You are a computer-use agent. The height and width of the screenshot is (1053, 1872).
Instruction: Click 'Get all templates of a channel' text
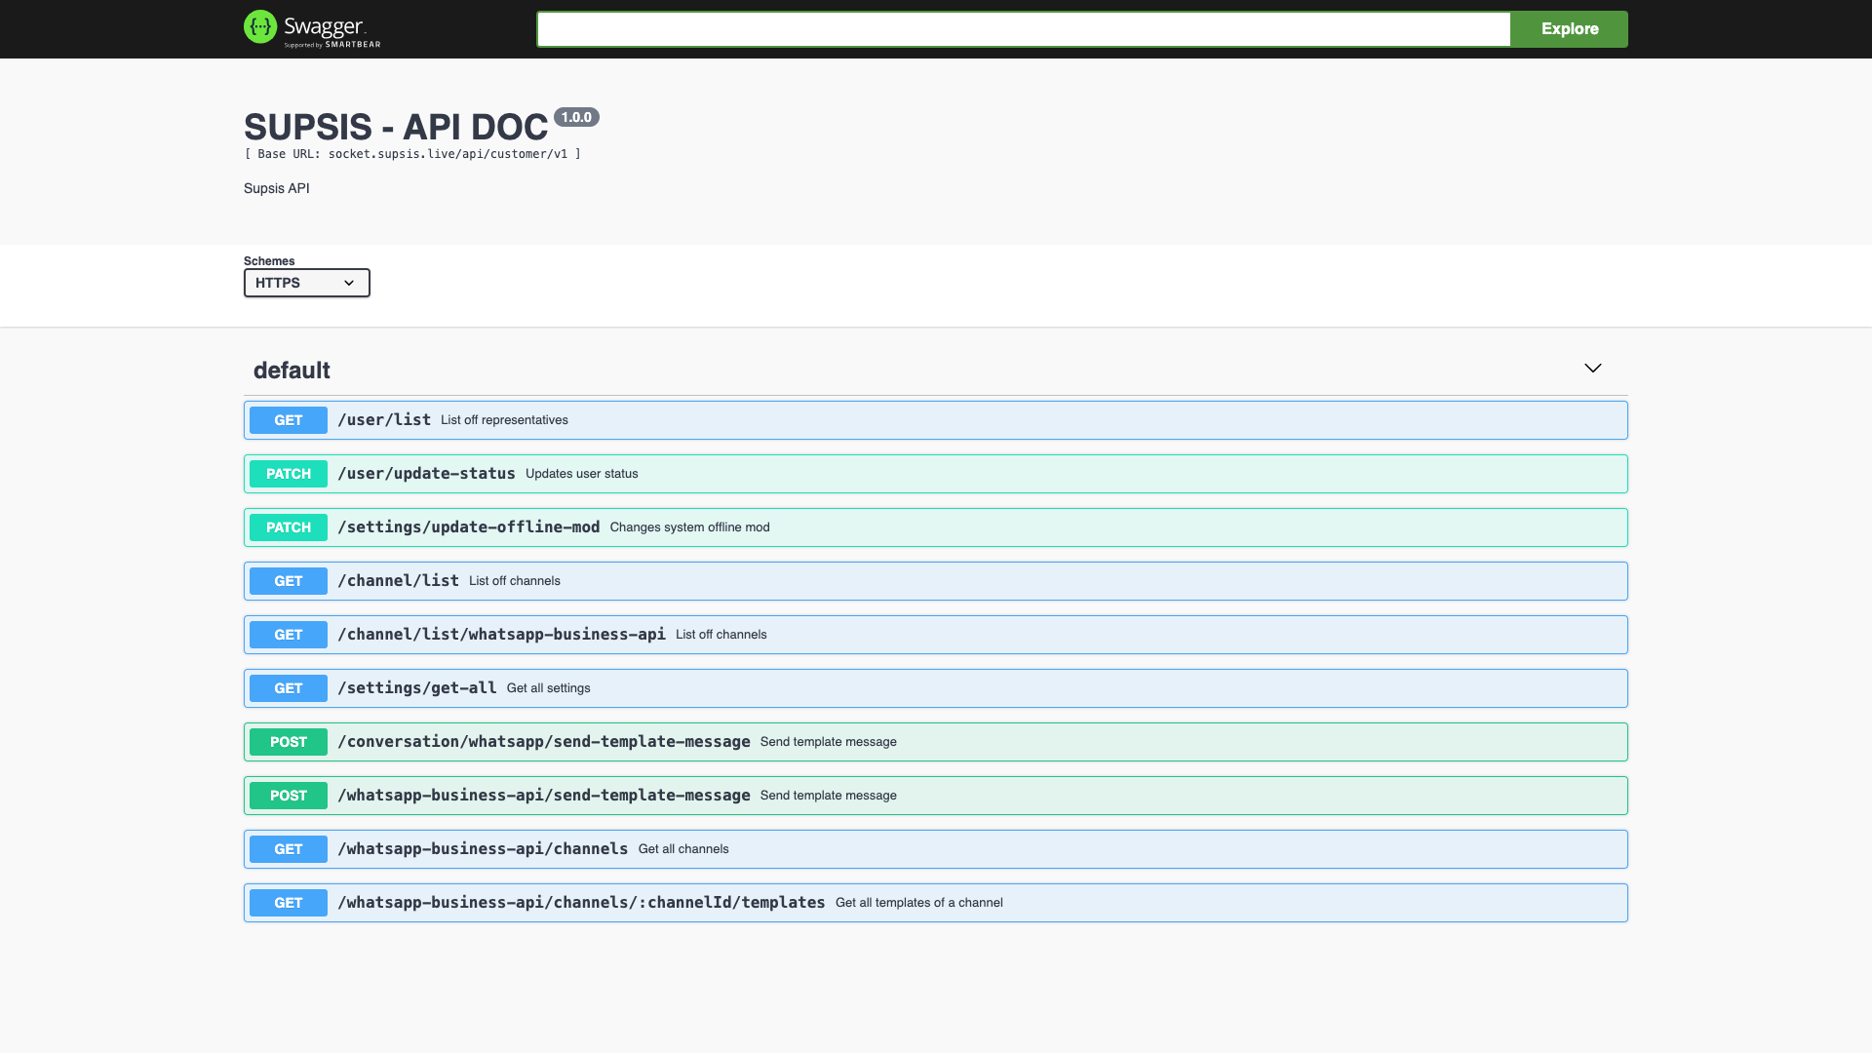tap(919, 903)
